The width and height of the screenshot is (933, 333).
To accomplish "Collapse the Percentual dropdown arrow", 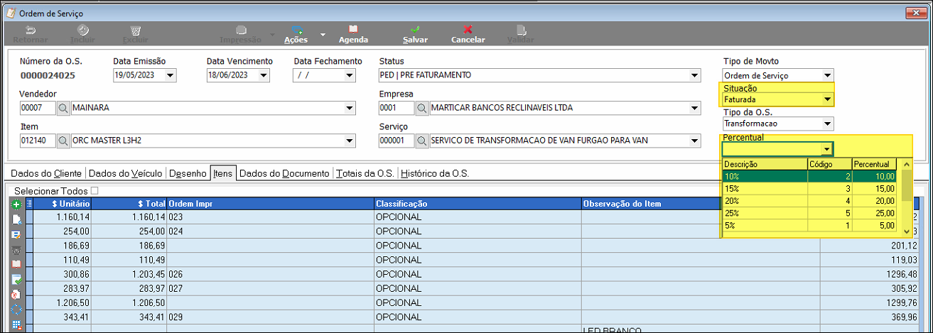I will coord(827,149).
